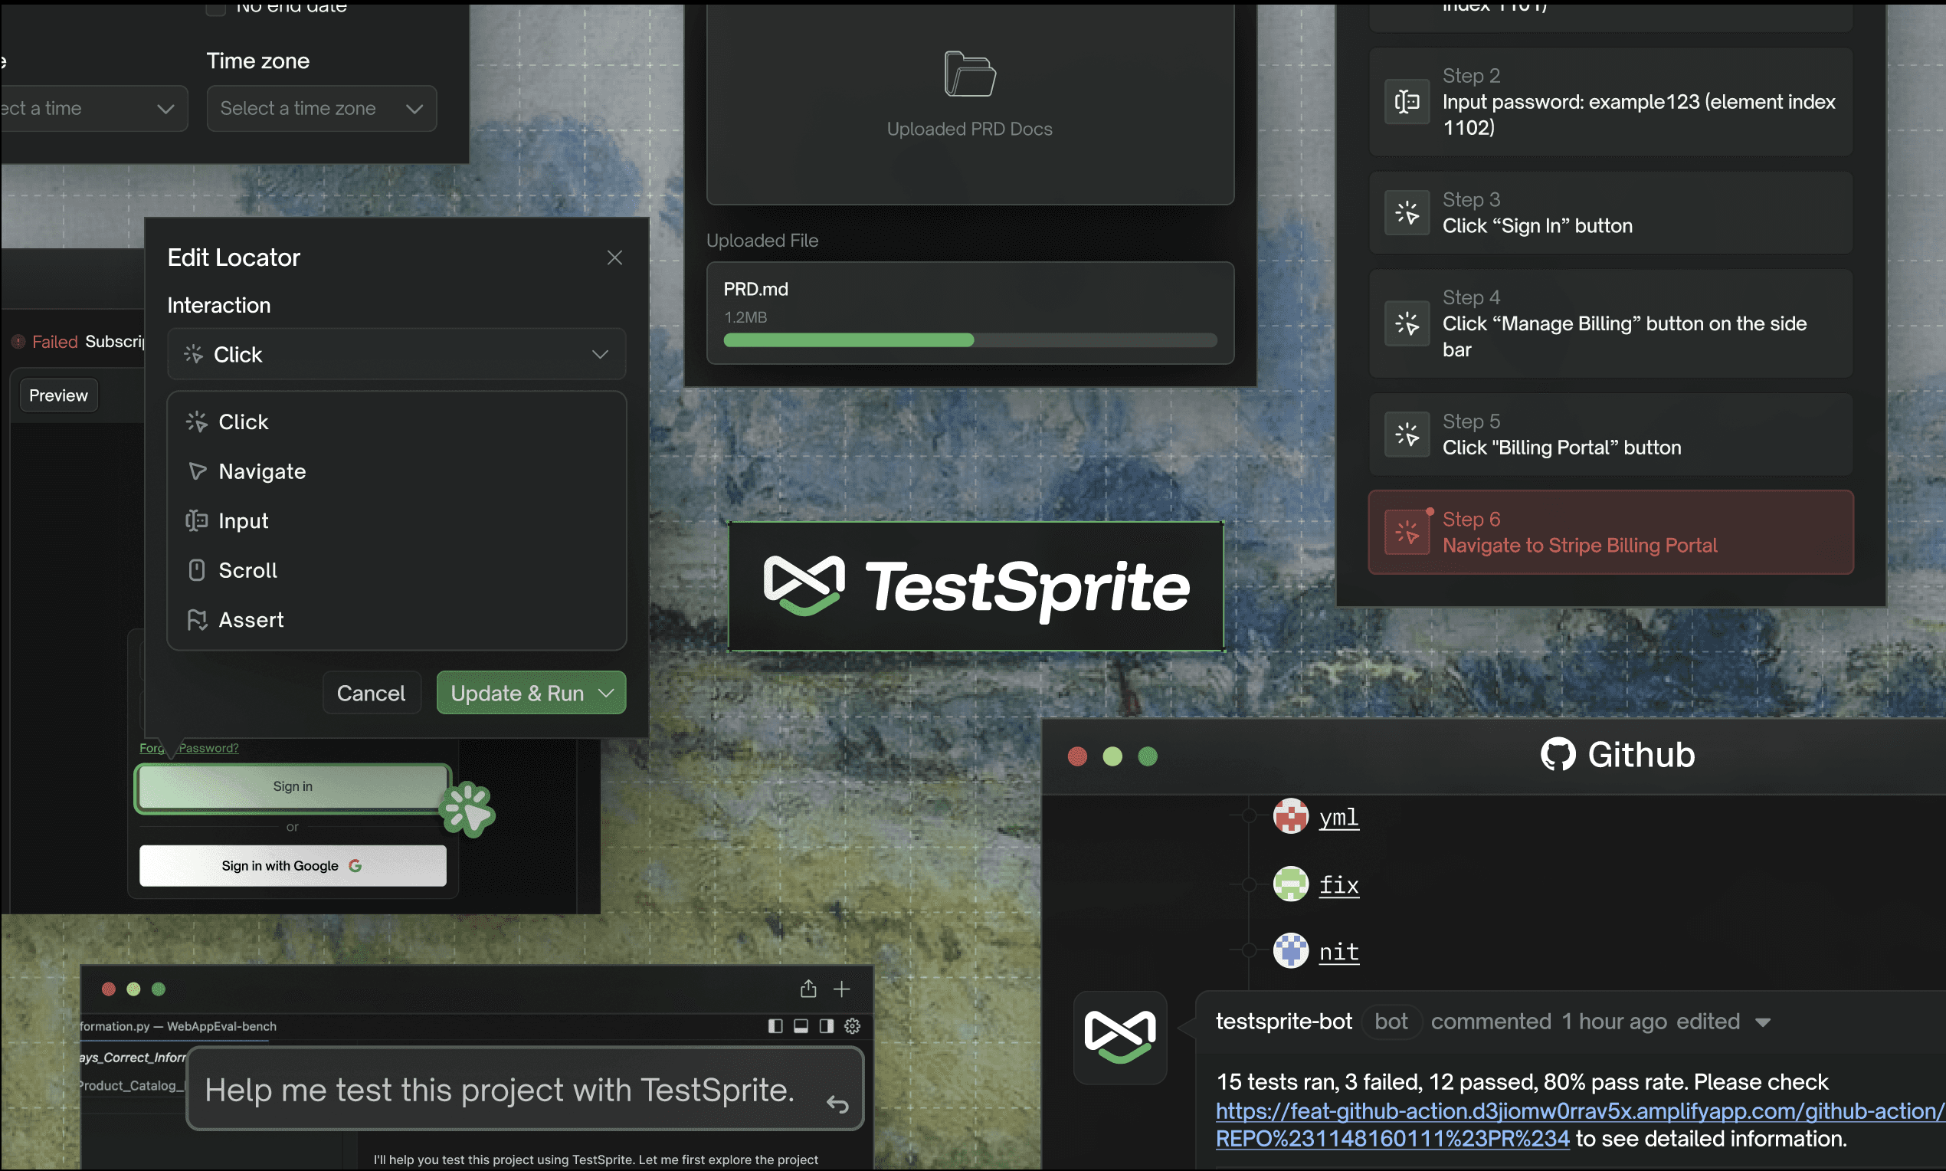Image resolution: width=1946 pixels, height=1171 pixels.
Task: Click the plus icon in the editor window
Action: [842, 989]
